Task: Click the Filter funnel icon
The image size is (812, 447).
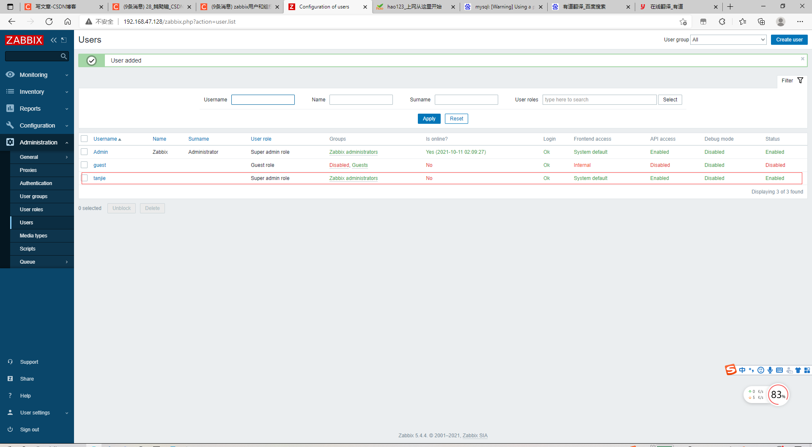Action: pos(800,80)
